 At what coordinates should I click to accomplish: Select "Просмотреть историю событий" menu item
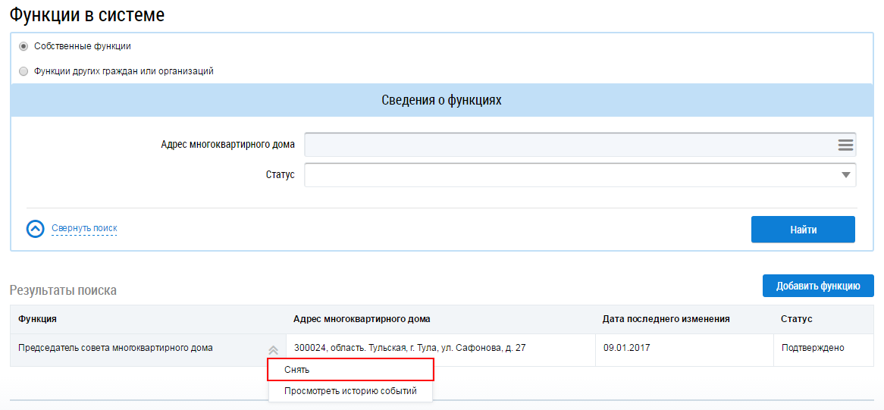tap(350, 391)
